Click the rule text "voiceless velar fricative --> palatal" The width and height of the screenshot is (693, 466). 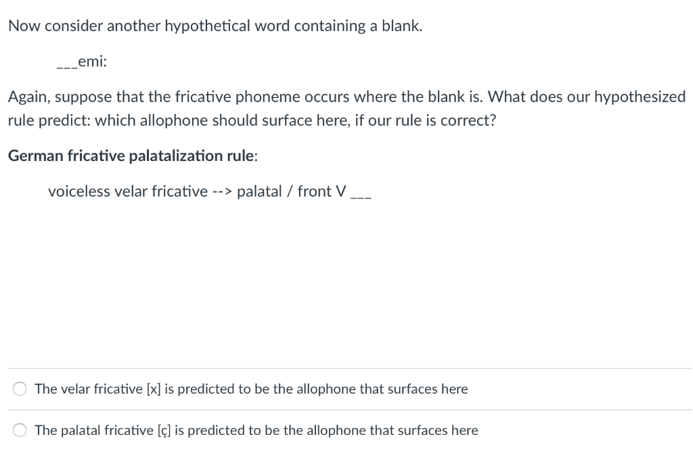click(x=165, y=191)
